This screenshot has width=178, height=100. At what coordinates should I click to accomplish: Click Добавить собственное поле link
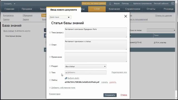tap(63, 88)
